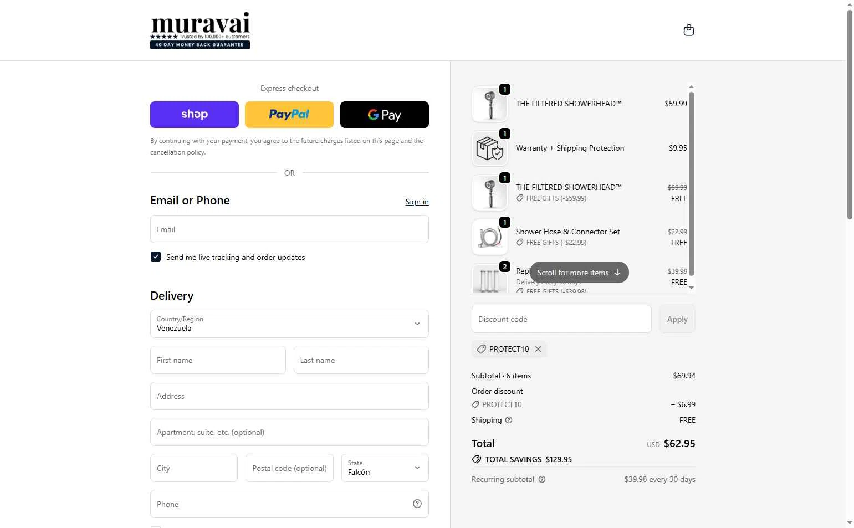Click Warranty + Shipping Protection thumbnail
Image resolution: width=854 pixels, height=528 pixels.
coord(489,148)
